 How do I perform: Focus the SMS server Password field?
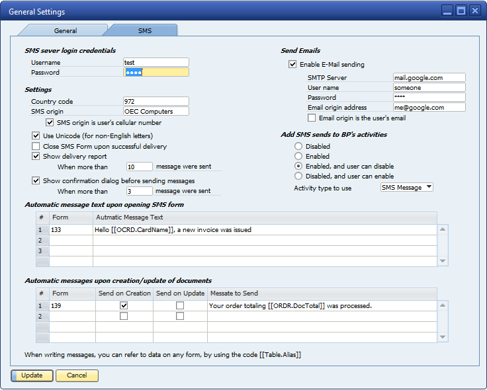pyautogui.click(x=156, y=72)
